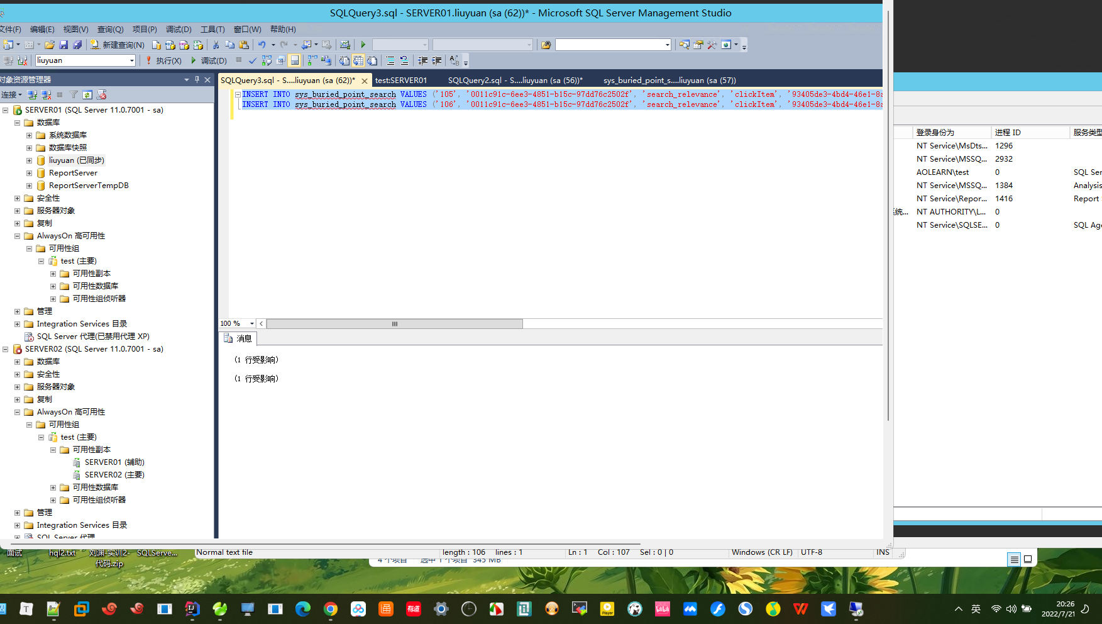The image size is (1102, 624).
Task: Switch to sys_buried_point_s... tab
Action: [669, 80]
